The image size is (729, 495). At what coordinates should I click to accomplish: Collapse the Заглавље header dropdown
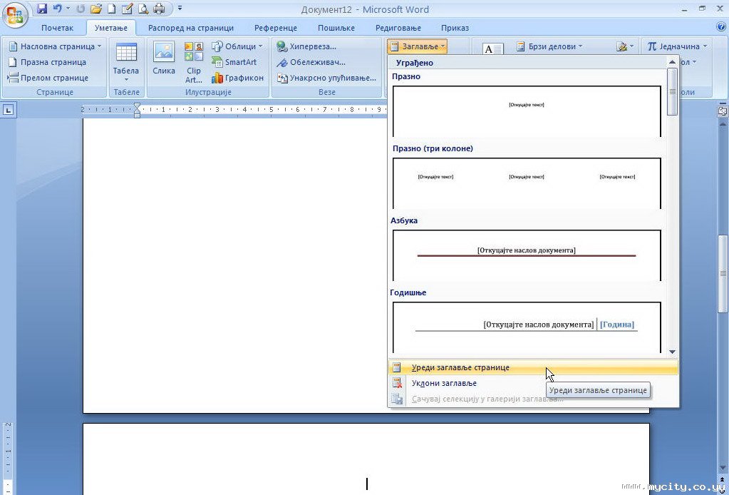(x=417, y=46)
